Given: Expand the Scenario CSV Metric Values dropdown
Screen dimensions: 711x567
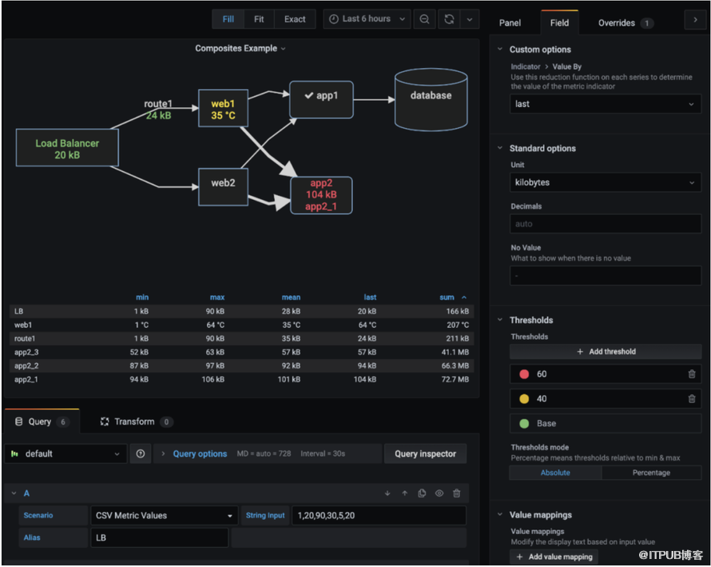Looking at the screenshot, I should [164, 516].
